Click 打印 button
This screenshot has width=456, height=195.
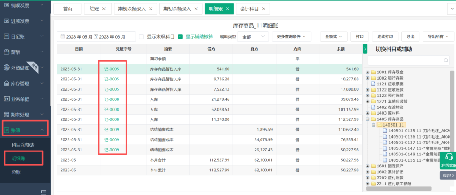pos(360,37)
